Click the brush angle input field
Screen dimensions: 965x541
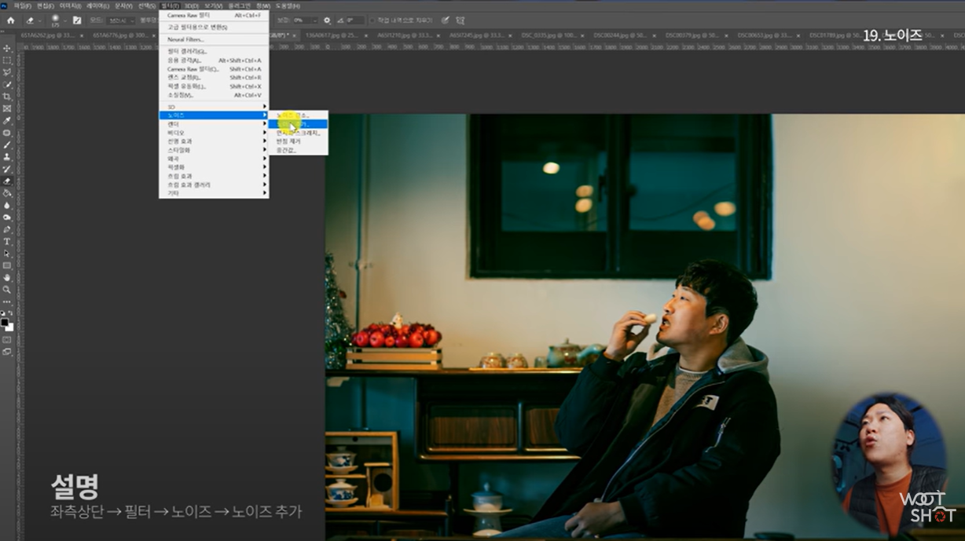pyautogui.click(x=355, y=20)
